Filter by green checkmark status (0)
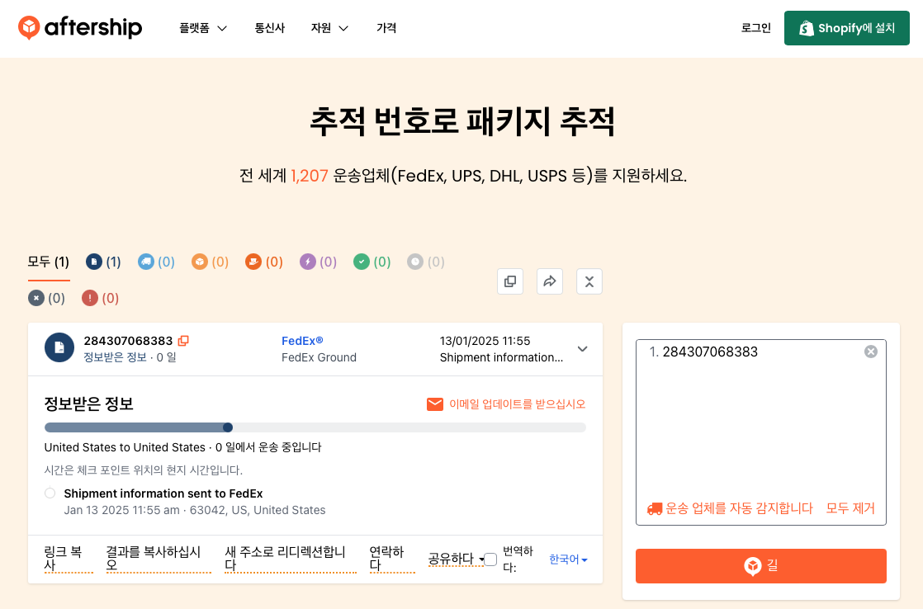The height and width of the screenshot is (609, 923). point(372,262)
